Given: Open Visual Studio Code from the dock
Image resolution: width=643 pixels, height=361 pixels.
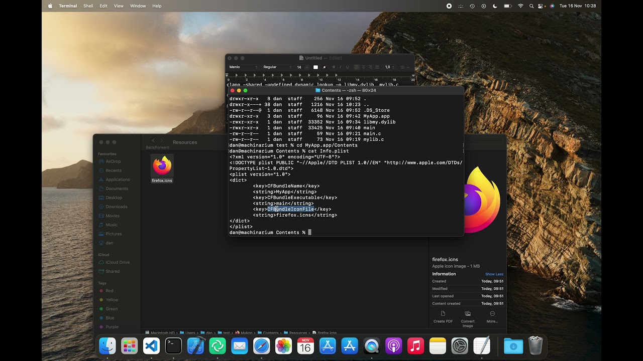Looking at the screenshot, I should 151,346.
